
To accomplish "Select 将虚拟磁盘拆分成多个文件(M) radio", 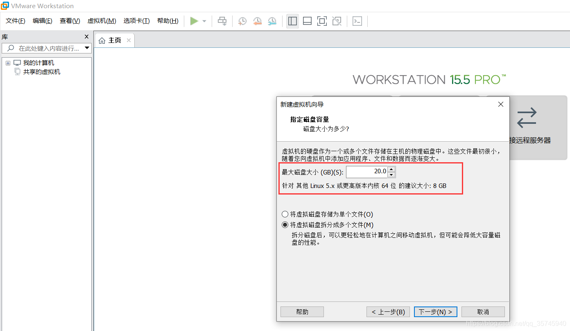I will [285, 225].
